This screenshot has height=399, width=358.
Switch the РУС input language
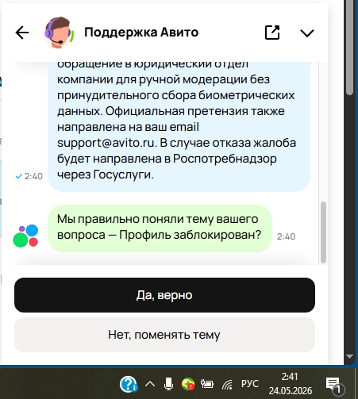pos(250,384)
